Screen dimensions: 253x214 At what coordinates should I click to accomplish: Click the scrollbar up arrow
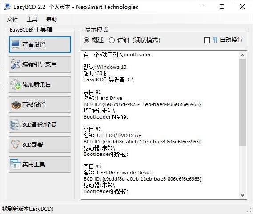click(242, 55)
